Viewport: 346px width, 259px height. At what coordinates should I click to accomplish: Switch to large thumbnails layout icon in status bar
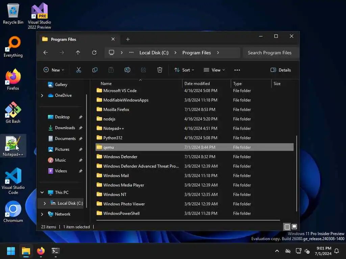[294, 227]
